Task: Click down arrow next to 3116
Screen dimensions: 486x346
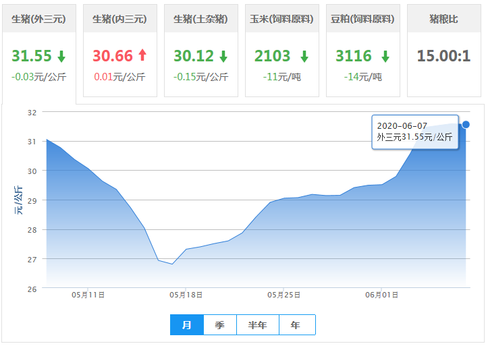Action: (x=385, y=56)
